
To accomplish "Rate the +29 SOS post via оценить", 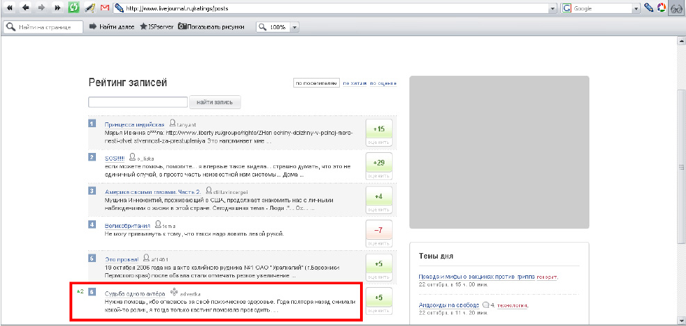I will (x=379, y=177).
